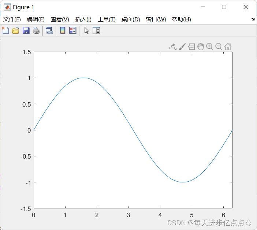
Task: Click the sine curve trough near -1
Action: point(183,182)
